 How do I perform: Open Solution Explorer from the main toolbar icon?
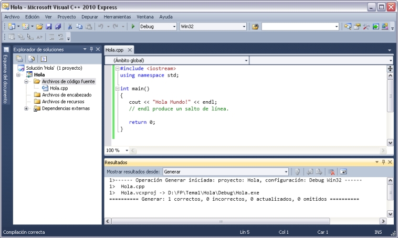click(x=348, y=26)
